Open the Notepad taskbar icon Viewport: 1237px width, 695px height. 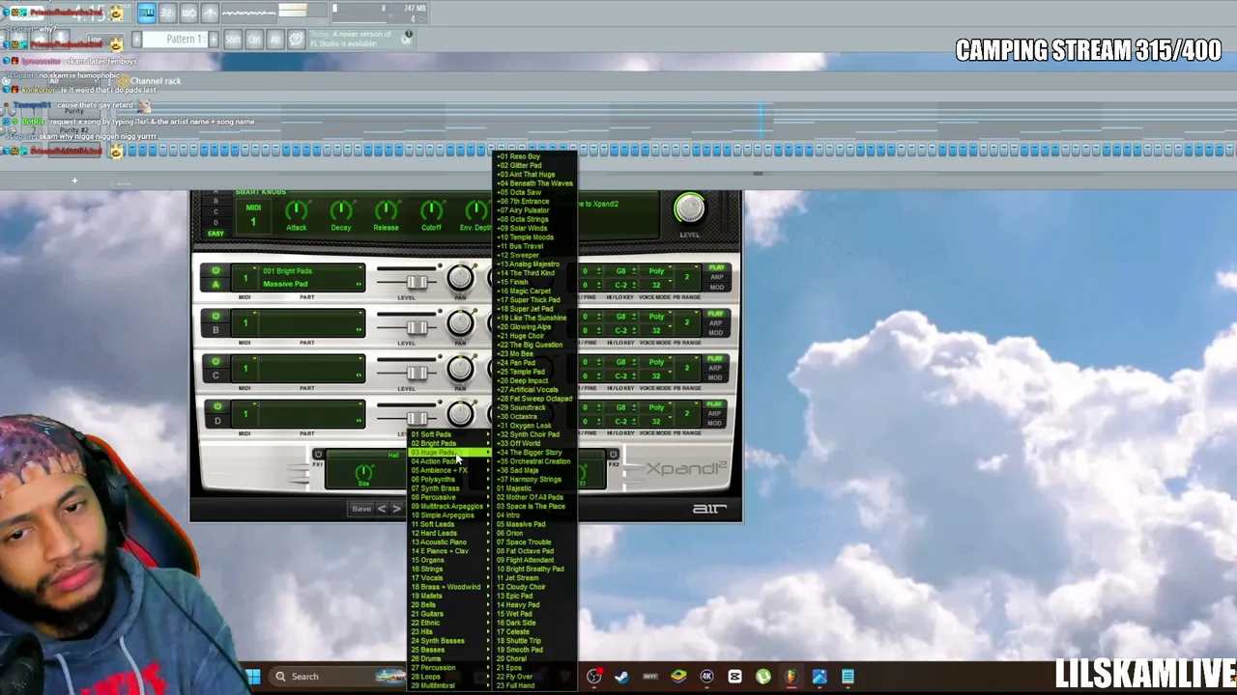(848, 677)
